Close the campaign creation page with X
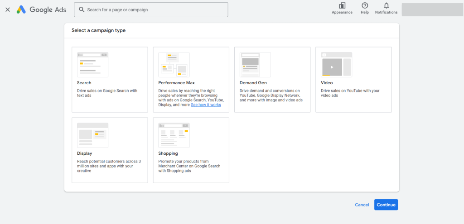 (7, 10)
